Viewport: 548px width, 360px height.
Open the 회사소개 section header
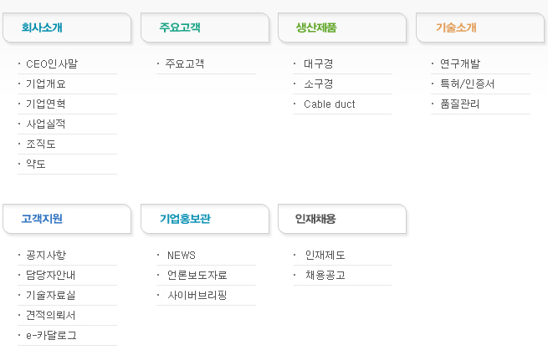coord(42,28)
